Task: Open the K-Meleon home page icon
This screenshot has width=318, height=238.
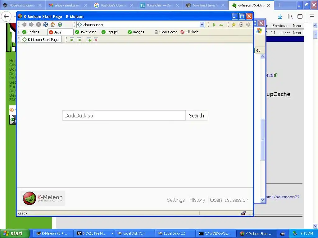Action: [x=53, y=24]
